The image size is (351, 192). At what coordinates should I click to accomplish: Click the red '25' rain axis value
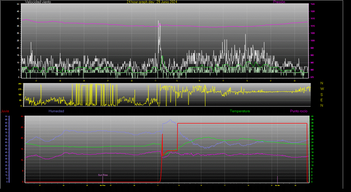[22, 127]
